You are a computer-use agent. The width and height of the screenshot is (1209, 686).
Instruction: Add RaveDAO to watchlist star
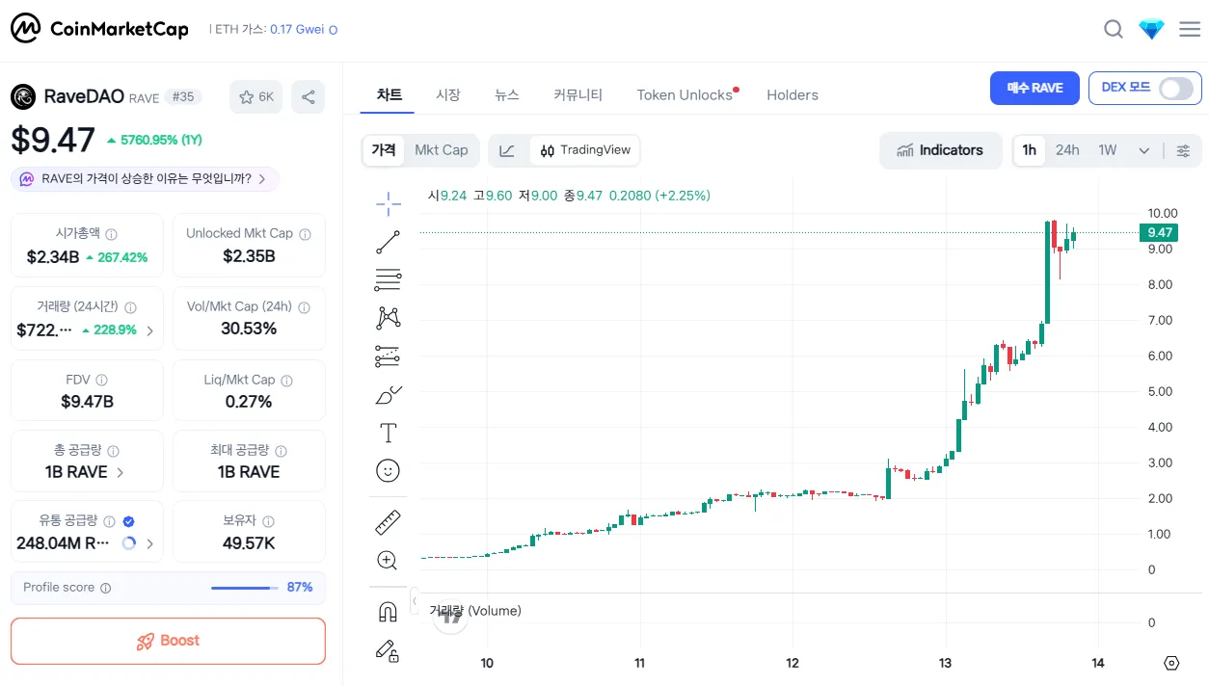[256, 96]
